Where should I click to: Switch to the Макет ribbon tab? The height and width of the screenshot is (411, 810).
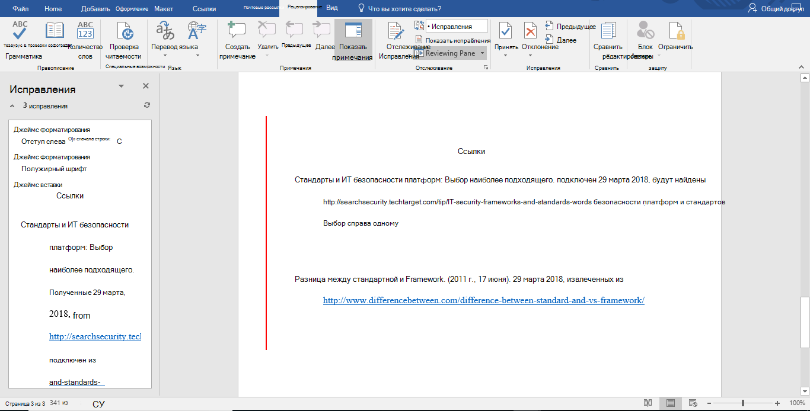(x=164, y=9)
